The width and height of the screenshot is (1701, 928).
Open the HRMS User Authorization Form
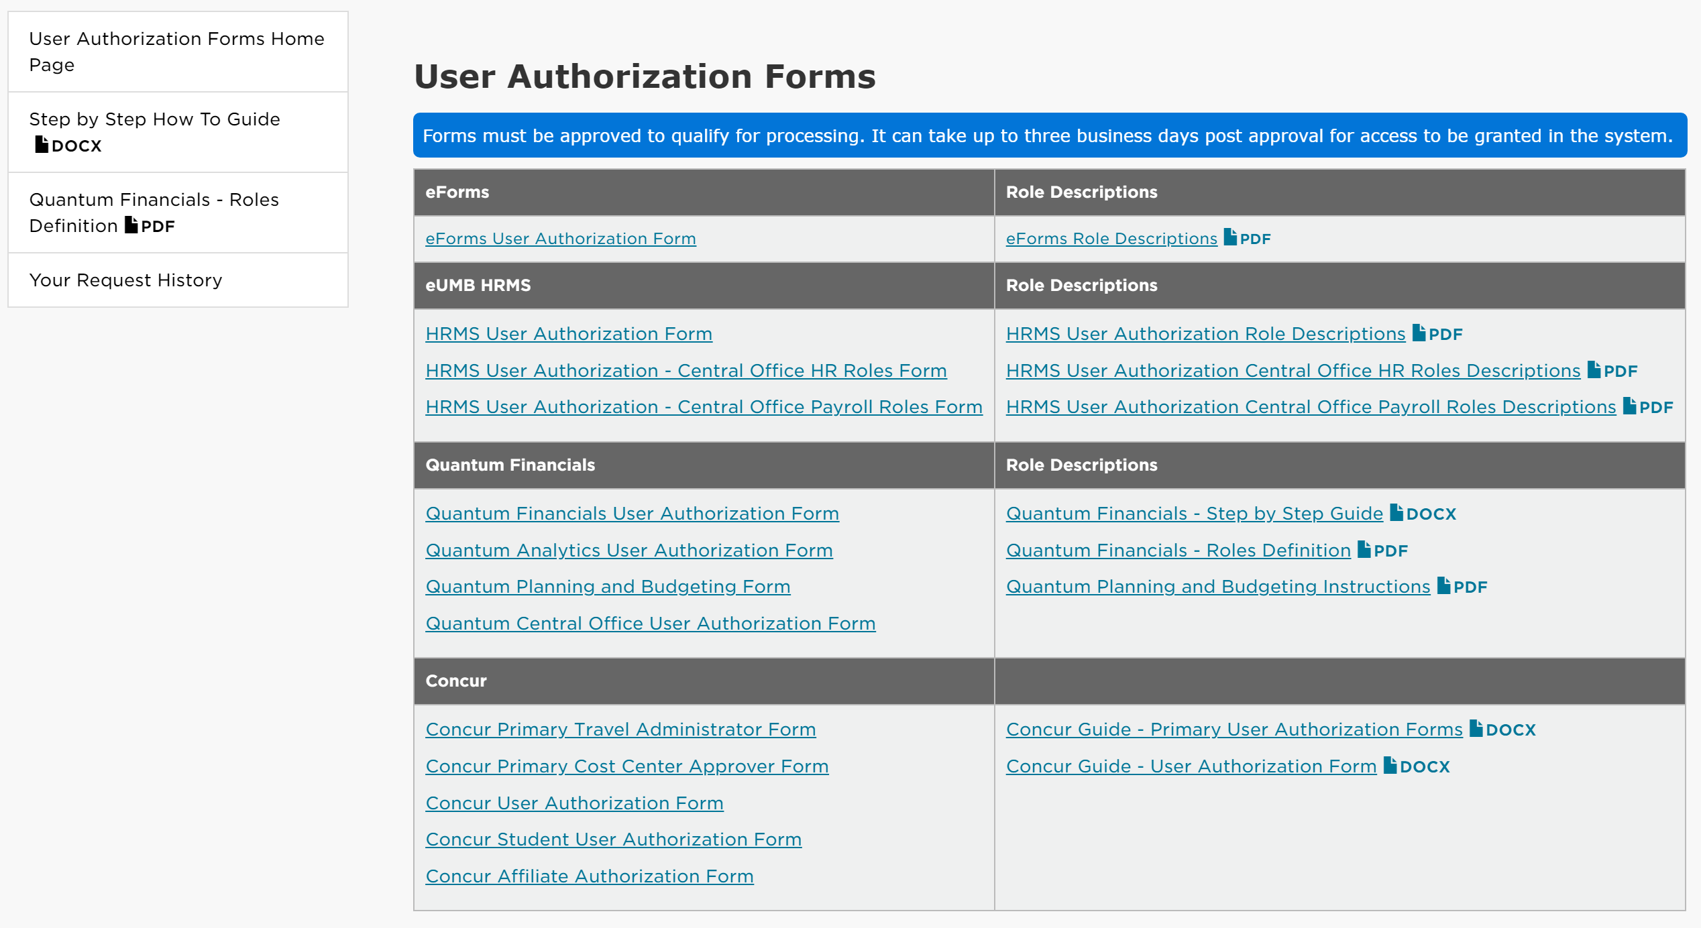coord(569,333)
